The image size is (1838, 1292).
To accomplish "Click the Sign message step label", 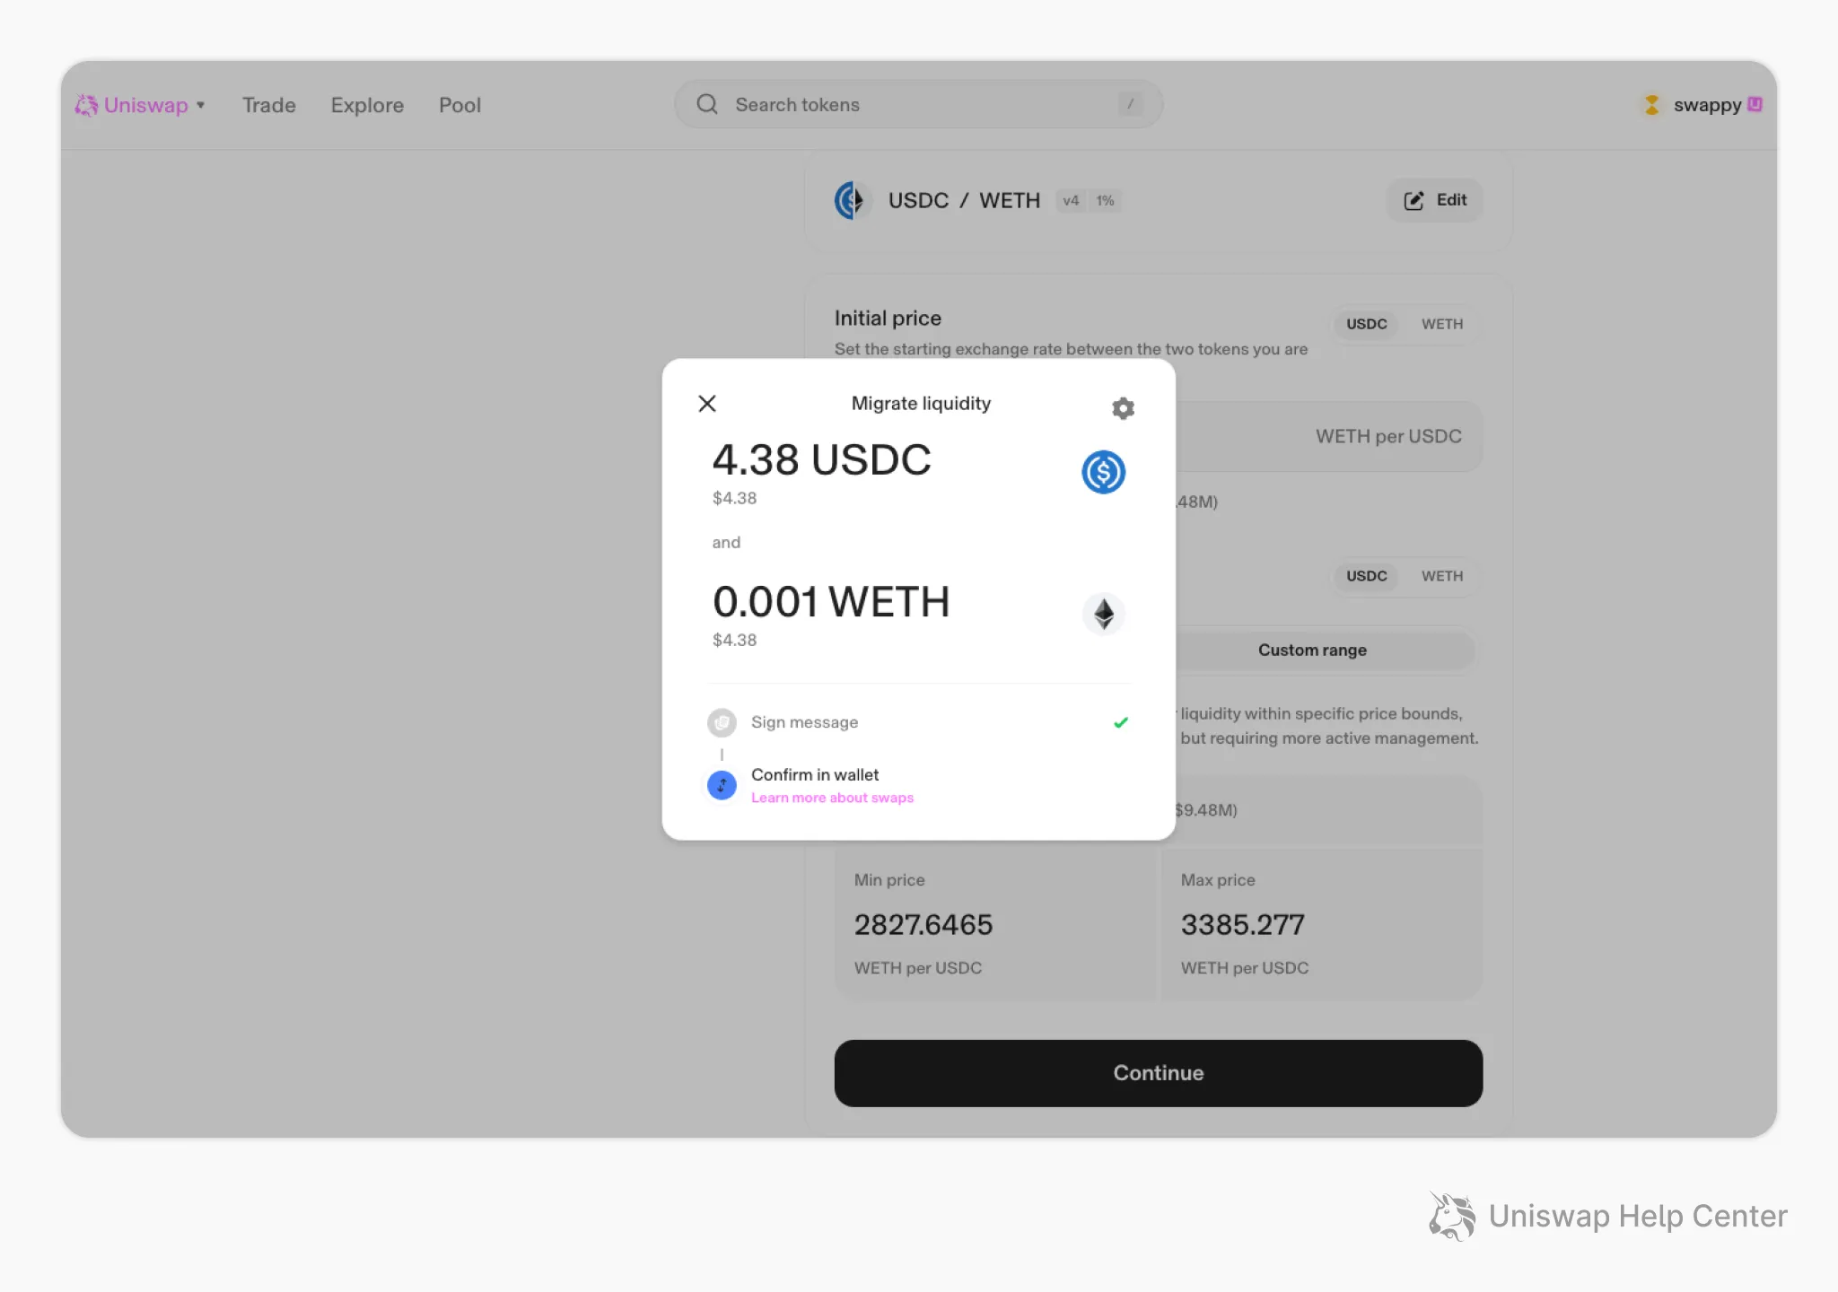I will [x=804, y=722].
